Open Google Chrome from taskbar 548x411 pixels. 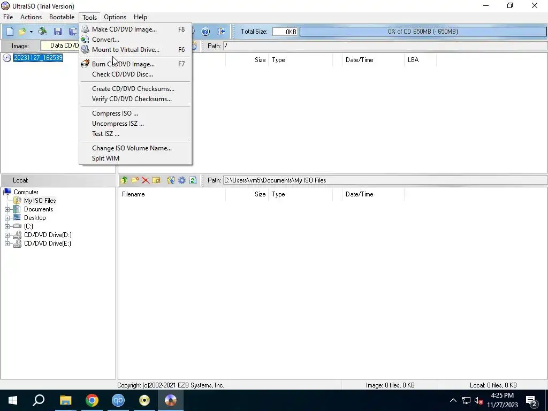click(x=92, y=400)
